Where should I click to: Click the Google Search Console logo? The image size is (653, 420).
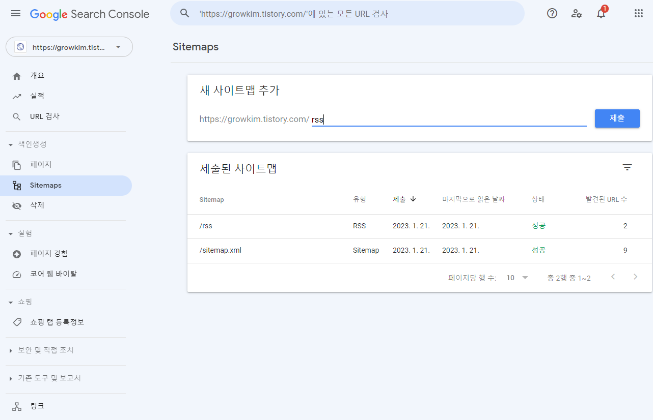point(90,14)
